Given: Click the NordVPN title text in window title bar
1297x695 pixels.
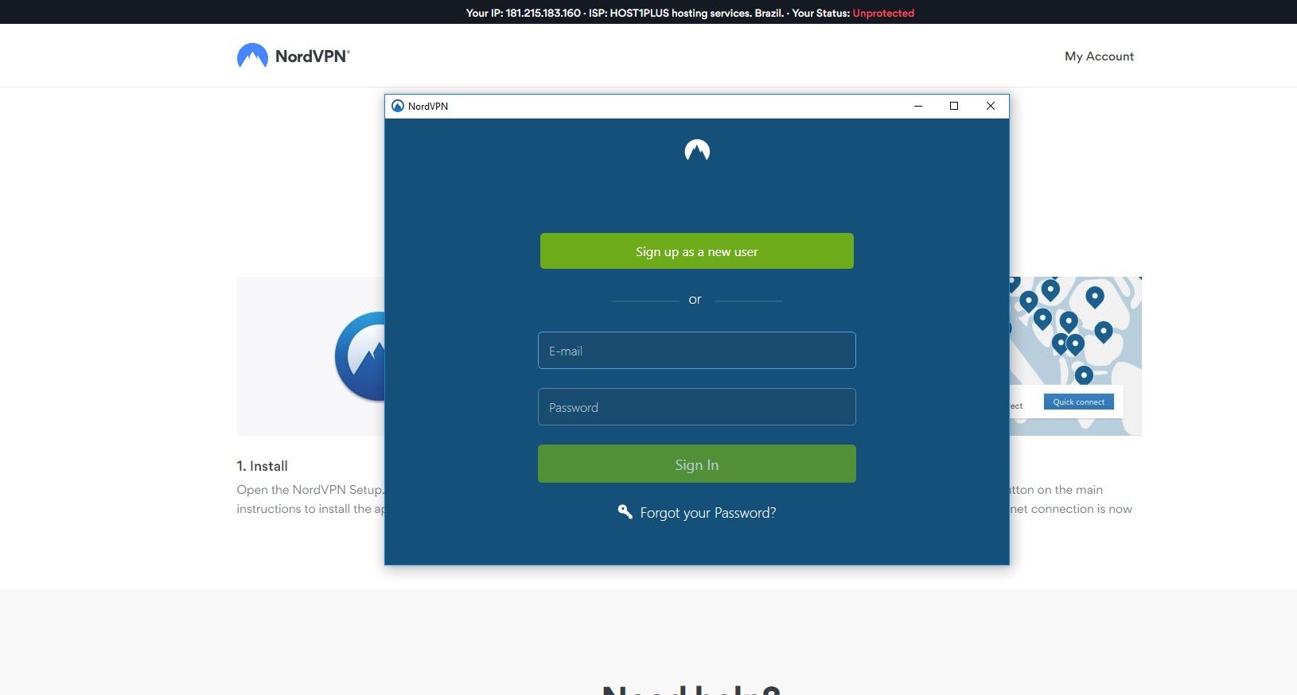Looking at the screenshot, I should coord(428,107).
